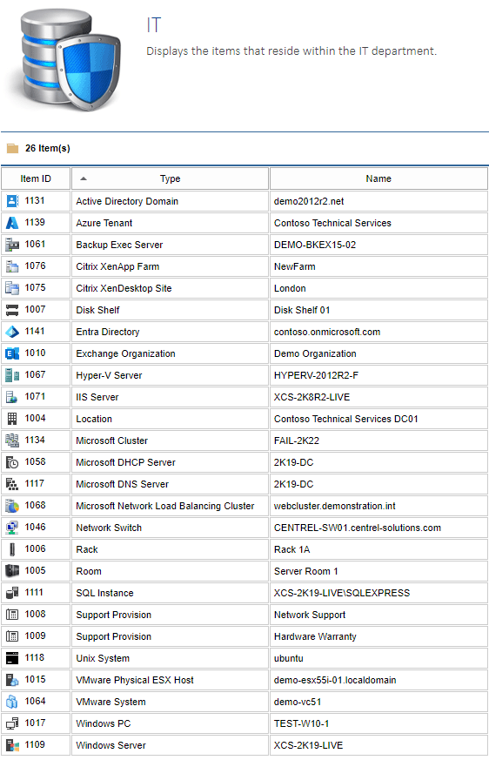
Task: Select the ubuntu name cell
Action: tap(378, 659)
